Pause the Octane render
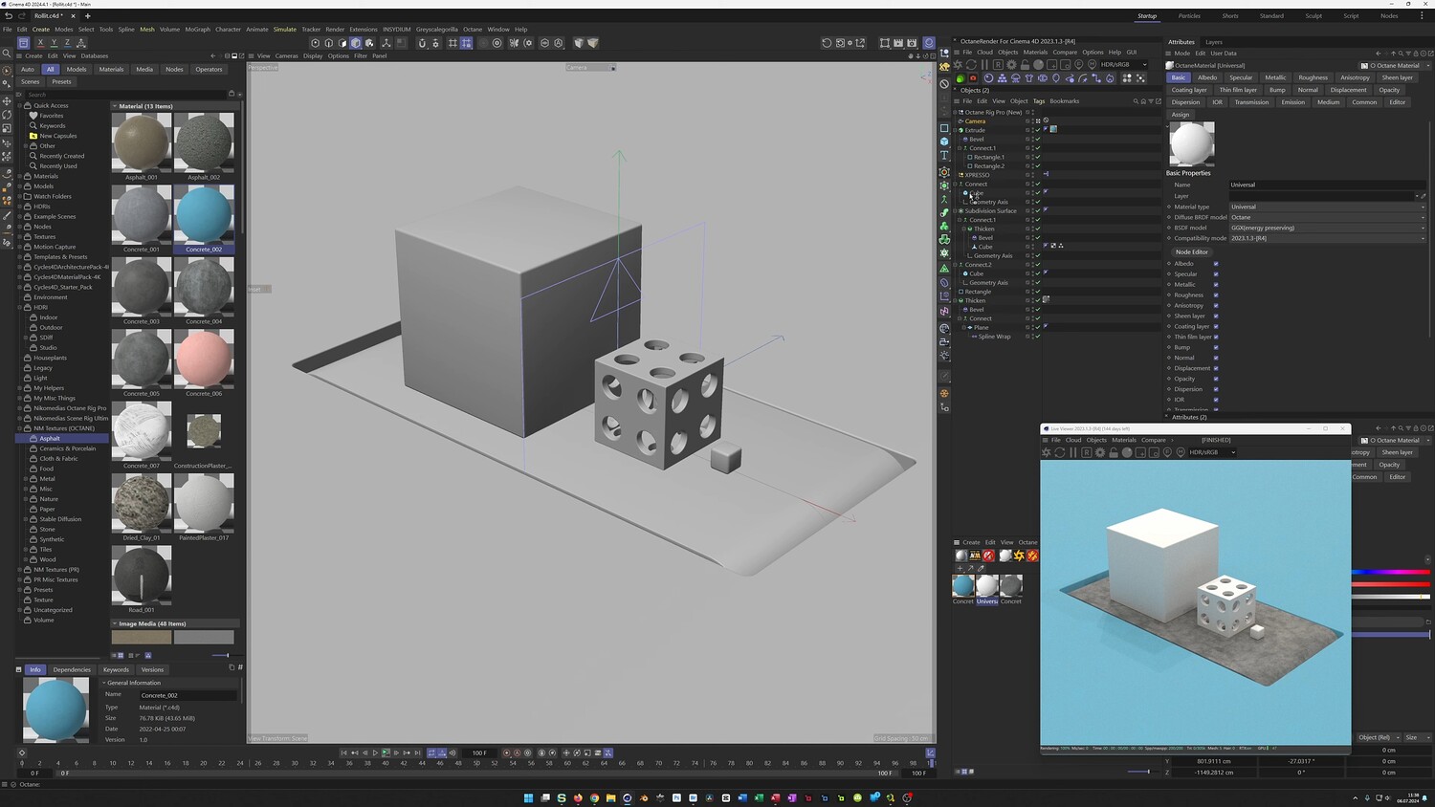The width and height of the screenshot is (1435, 807). coord(983,65)
